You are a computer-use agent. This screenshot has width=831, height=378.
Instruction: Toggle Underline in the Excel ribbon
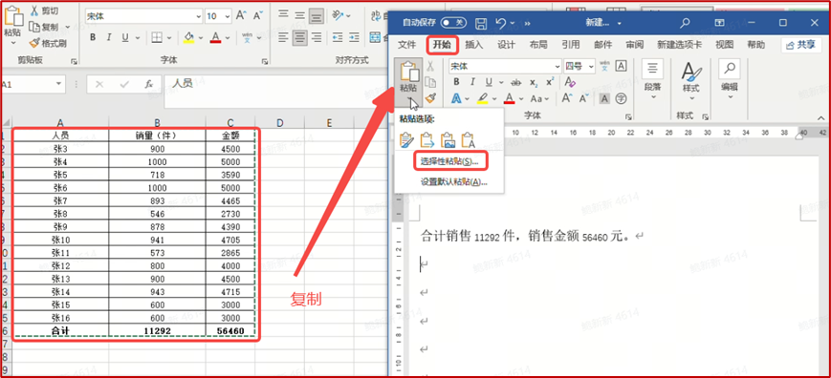click(125, 37)
